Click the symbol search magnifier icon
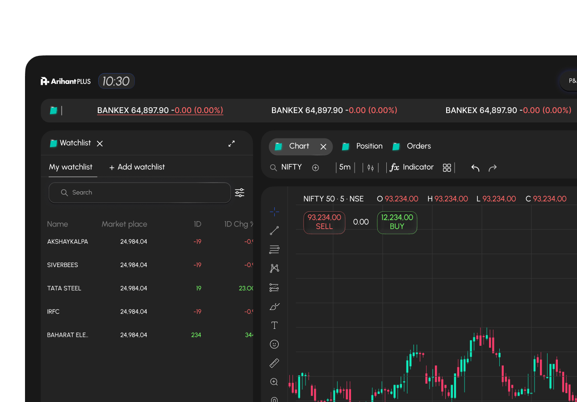The image size is (577, 402). (x=273, y=167)
